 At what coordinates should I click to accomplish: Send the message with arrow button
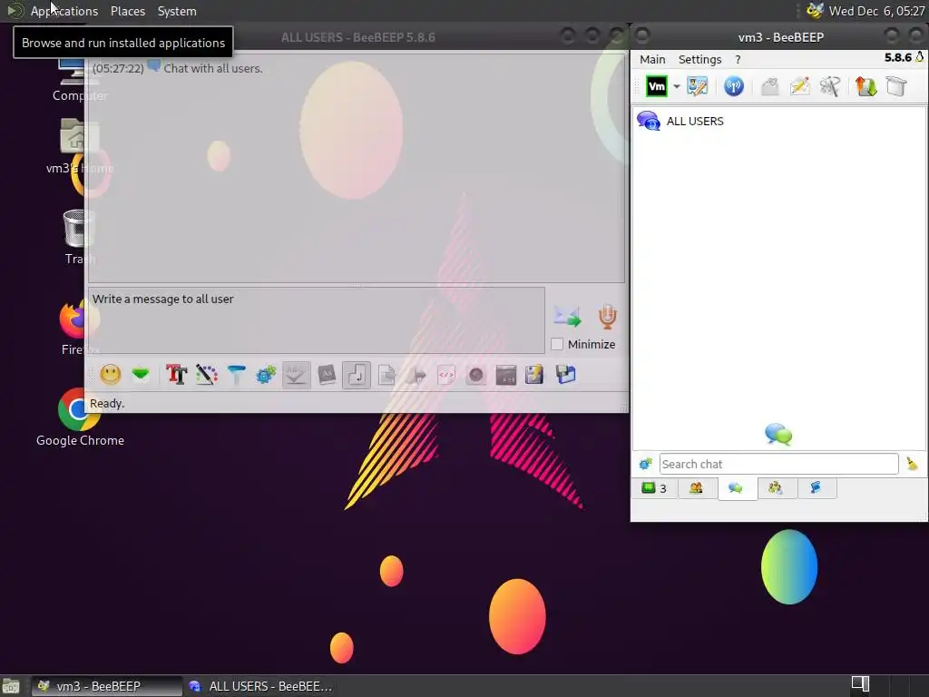(x=568, y=317)
